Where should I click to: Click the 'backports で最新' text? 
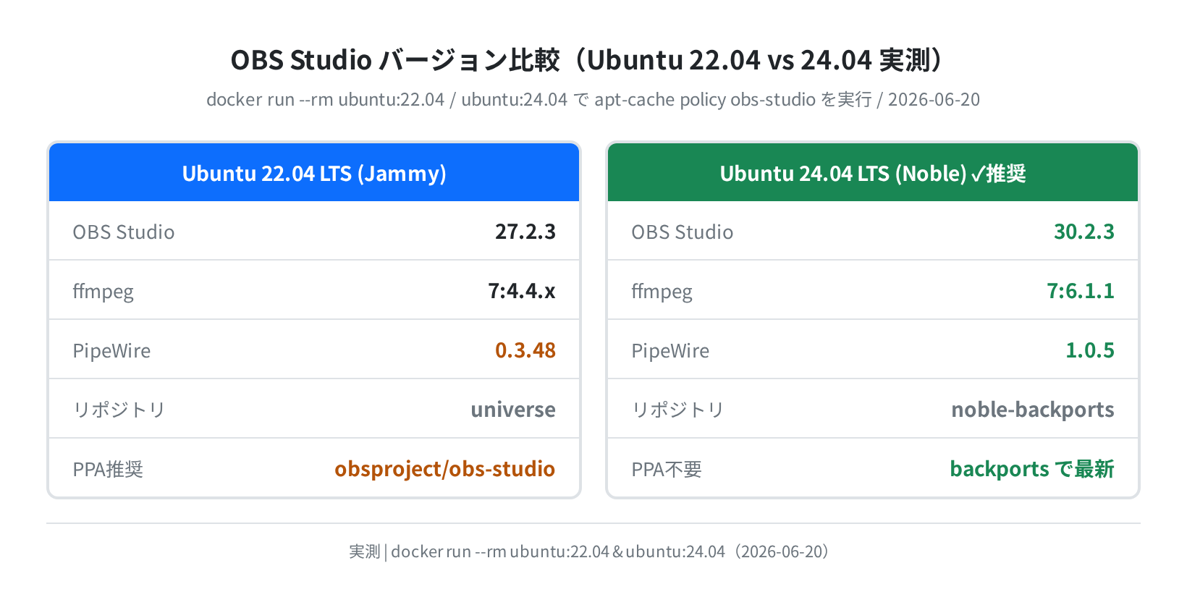coord(1032,469)
